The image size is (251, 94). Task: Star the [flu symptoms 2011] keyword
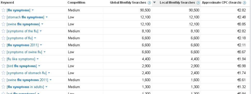pyautogui.click(x=3, y=45)
